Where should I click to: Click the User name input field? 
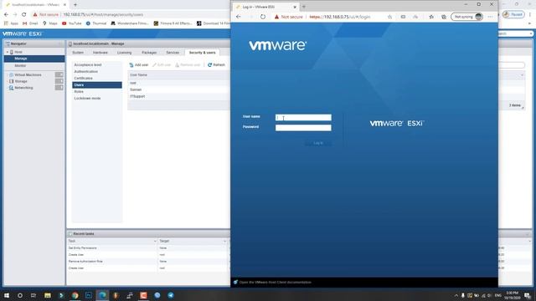point(303,117)
